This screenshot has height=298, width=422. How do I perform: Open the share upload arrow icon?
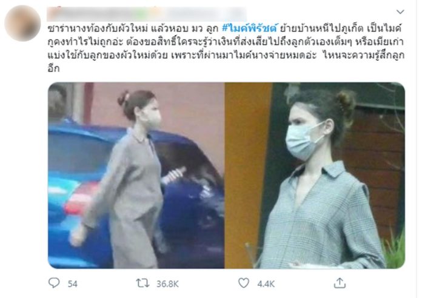[x=340, y=283]
